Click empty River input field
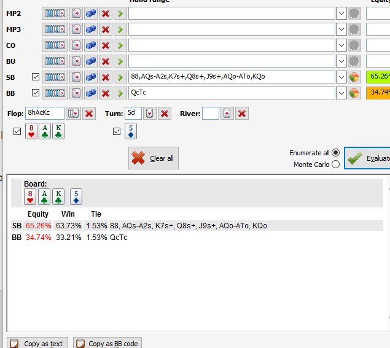 coord(211,114)
